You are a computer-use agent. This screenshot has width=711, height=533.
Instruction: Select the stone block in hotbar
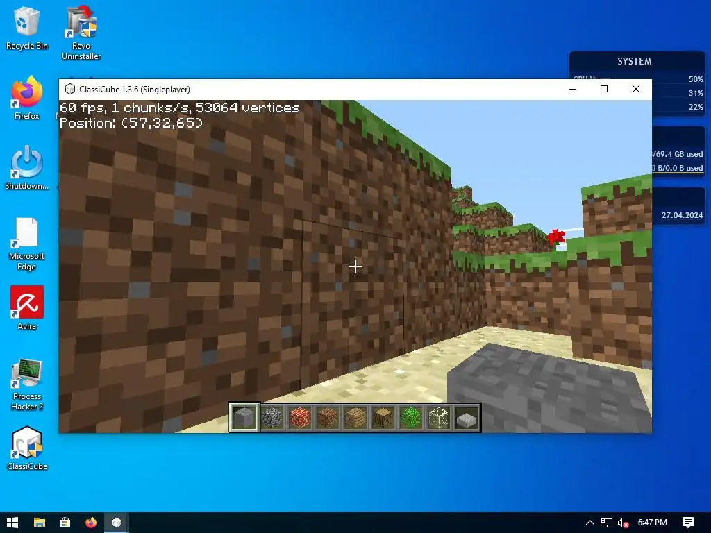pyautogui.click(x=244, y=417)
